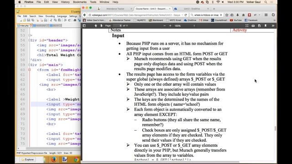Open OneDrive bookmark in bookmarks bar
Screen dimensions: 292x164
pyautogui.click(x=190, y=20)
